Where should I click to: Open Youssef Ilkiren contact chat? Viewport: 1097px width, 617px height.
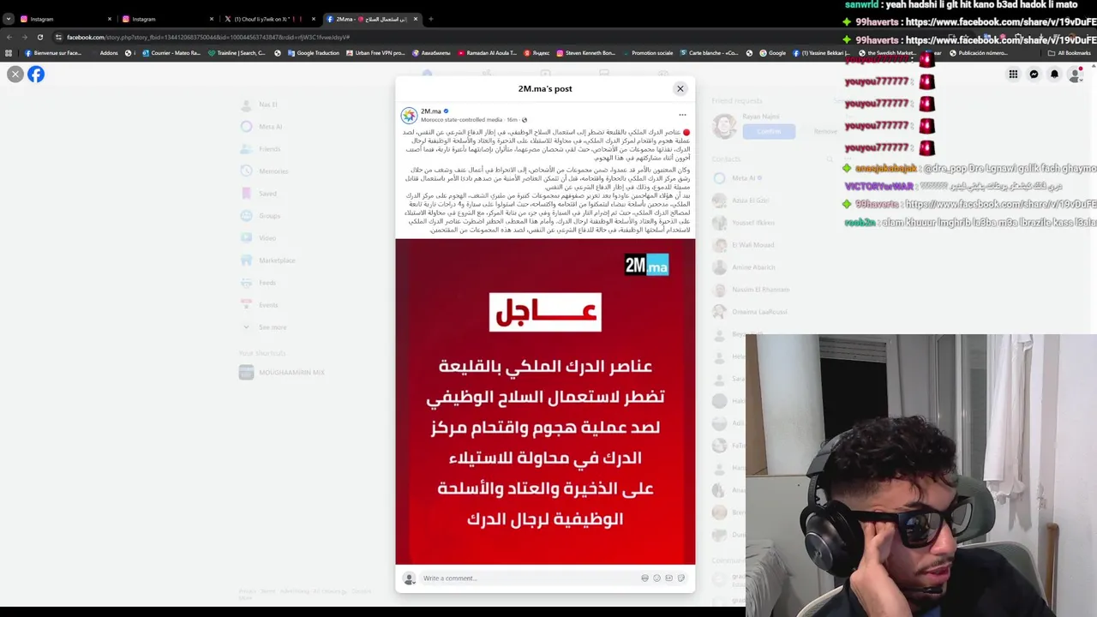point(744,223)
